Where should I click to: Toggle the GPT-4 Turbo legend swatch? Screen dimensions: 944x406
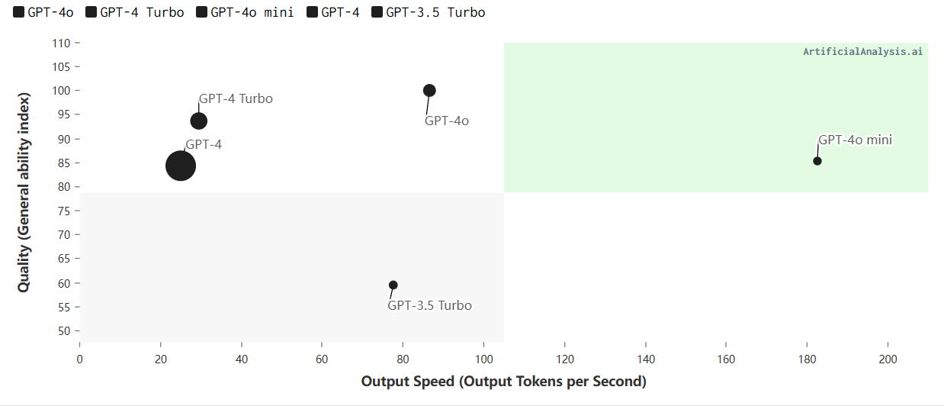92,12
